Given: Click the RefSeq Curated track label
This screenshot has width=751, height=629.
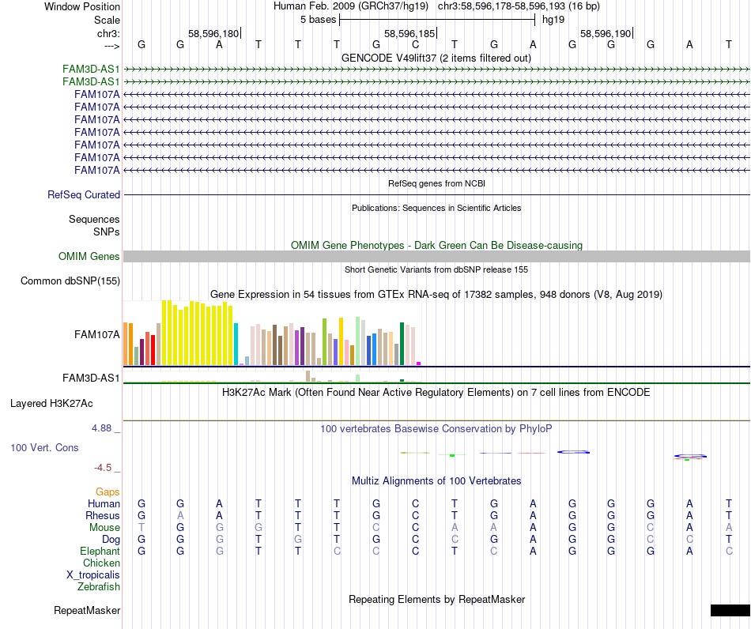Looking at the screenshot, I should pyautogui.click(x=84, y=195).
